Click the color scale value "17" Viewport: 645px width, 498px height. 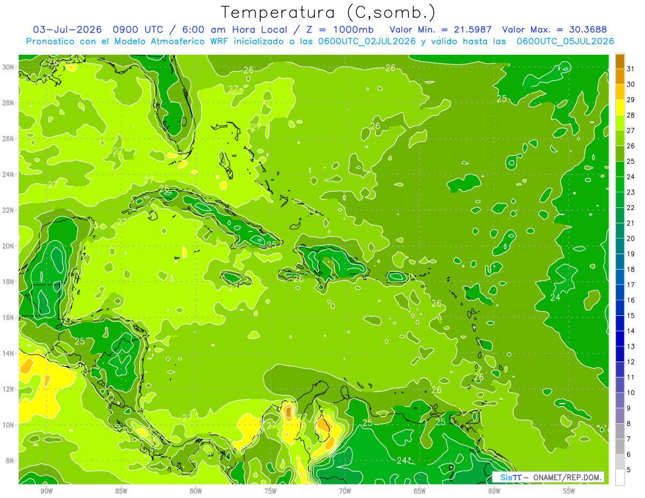click(x=632, y=285)
